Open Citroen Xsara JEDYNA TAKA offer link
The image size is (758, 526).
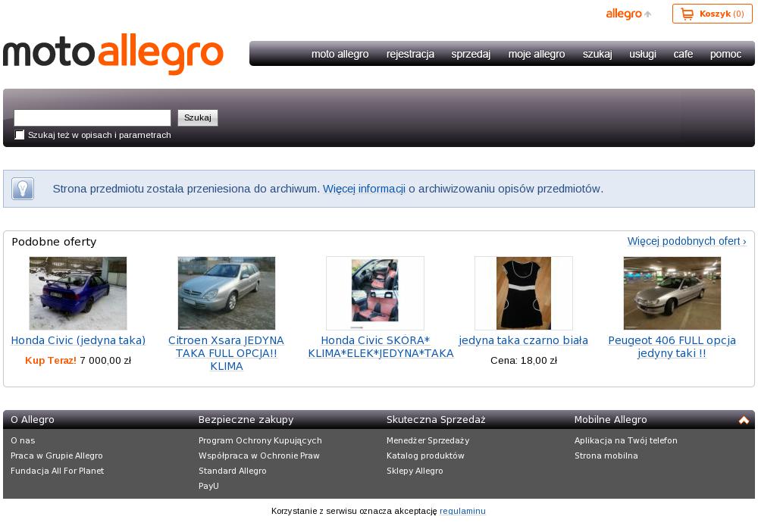226,353
